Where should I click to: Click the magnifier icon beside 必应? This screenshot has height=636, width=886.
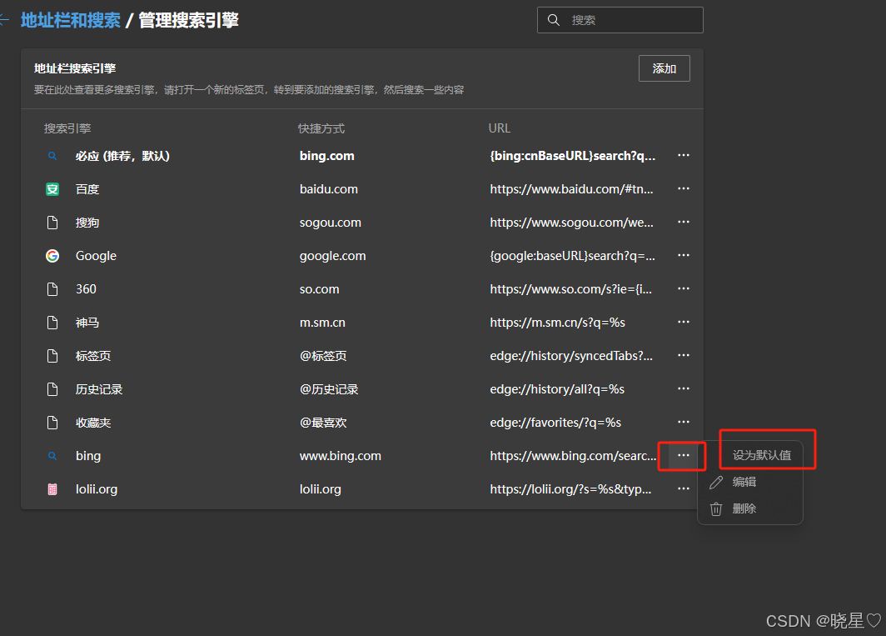52,156
